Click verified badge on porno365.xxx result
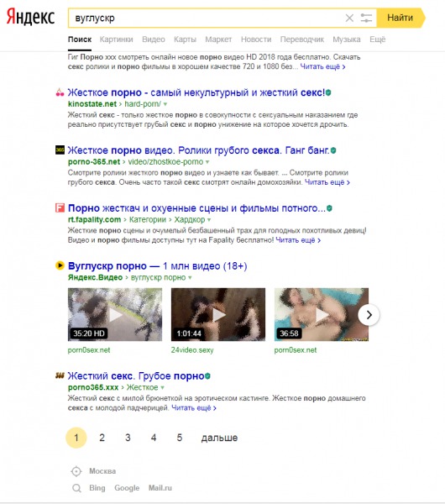The height and width of the screenshot is (504, 445). [x=208, y=375]
